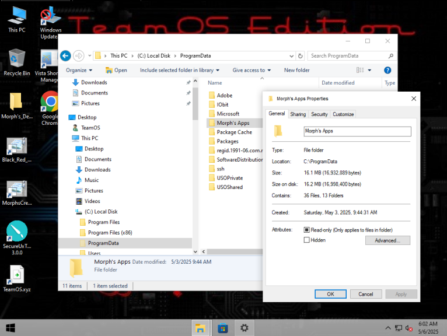
Task: Expand Include selected folder in library
Action: click(x=180, y=70)
